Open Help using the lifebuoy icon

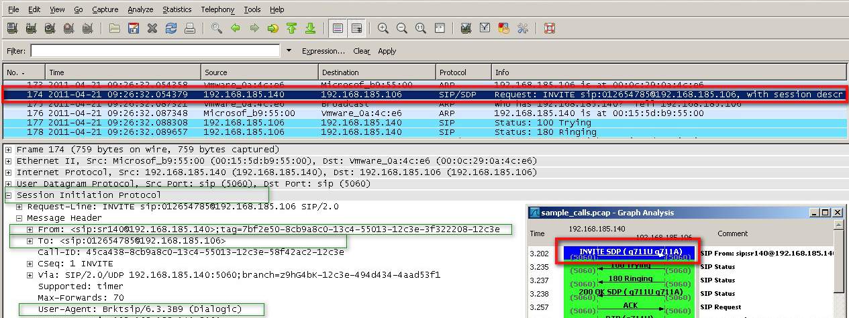click(x=549, y=28)
